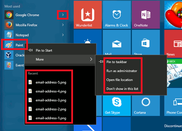Image resolution: width=182 pixels, height=131 pixels.
Task: Open the News tile
Action: pos(173,44)
